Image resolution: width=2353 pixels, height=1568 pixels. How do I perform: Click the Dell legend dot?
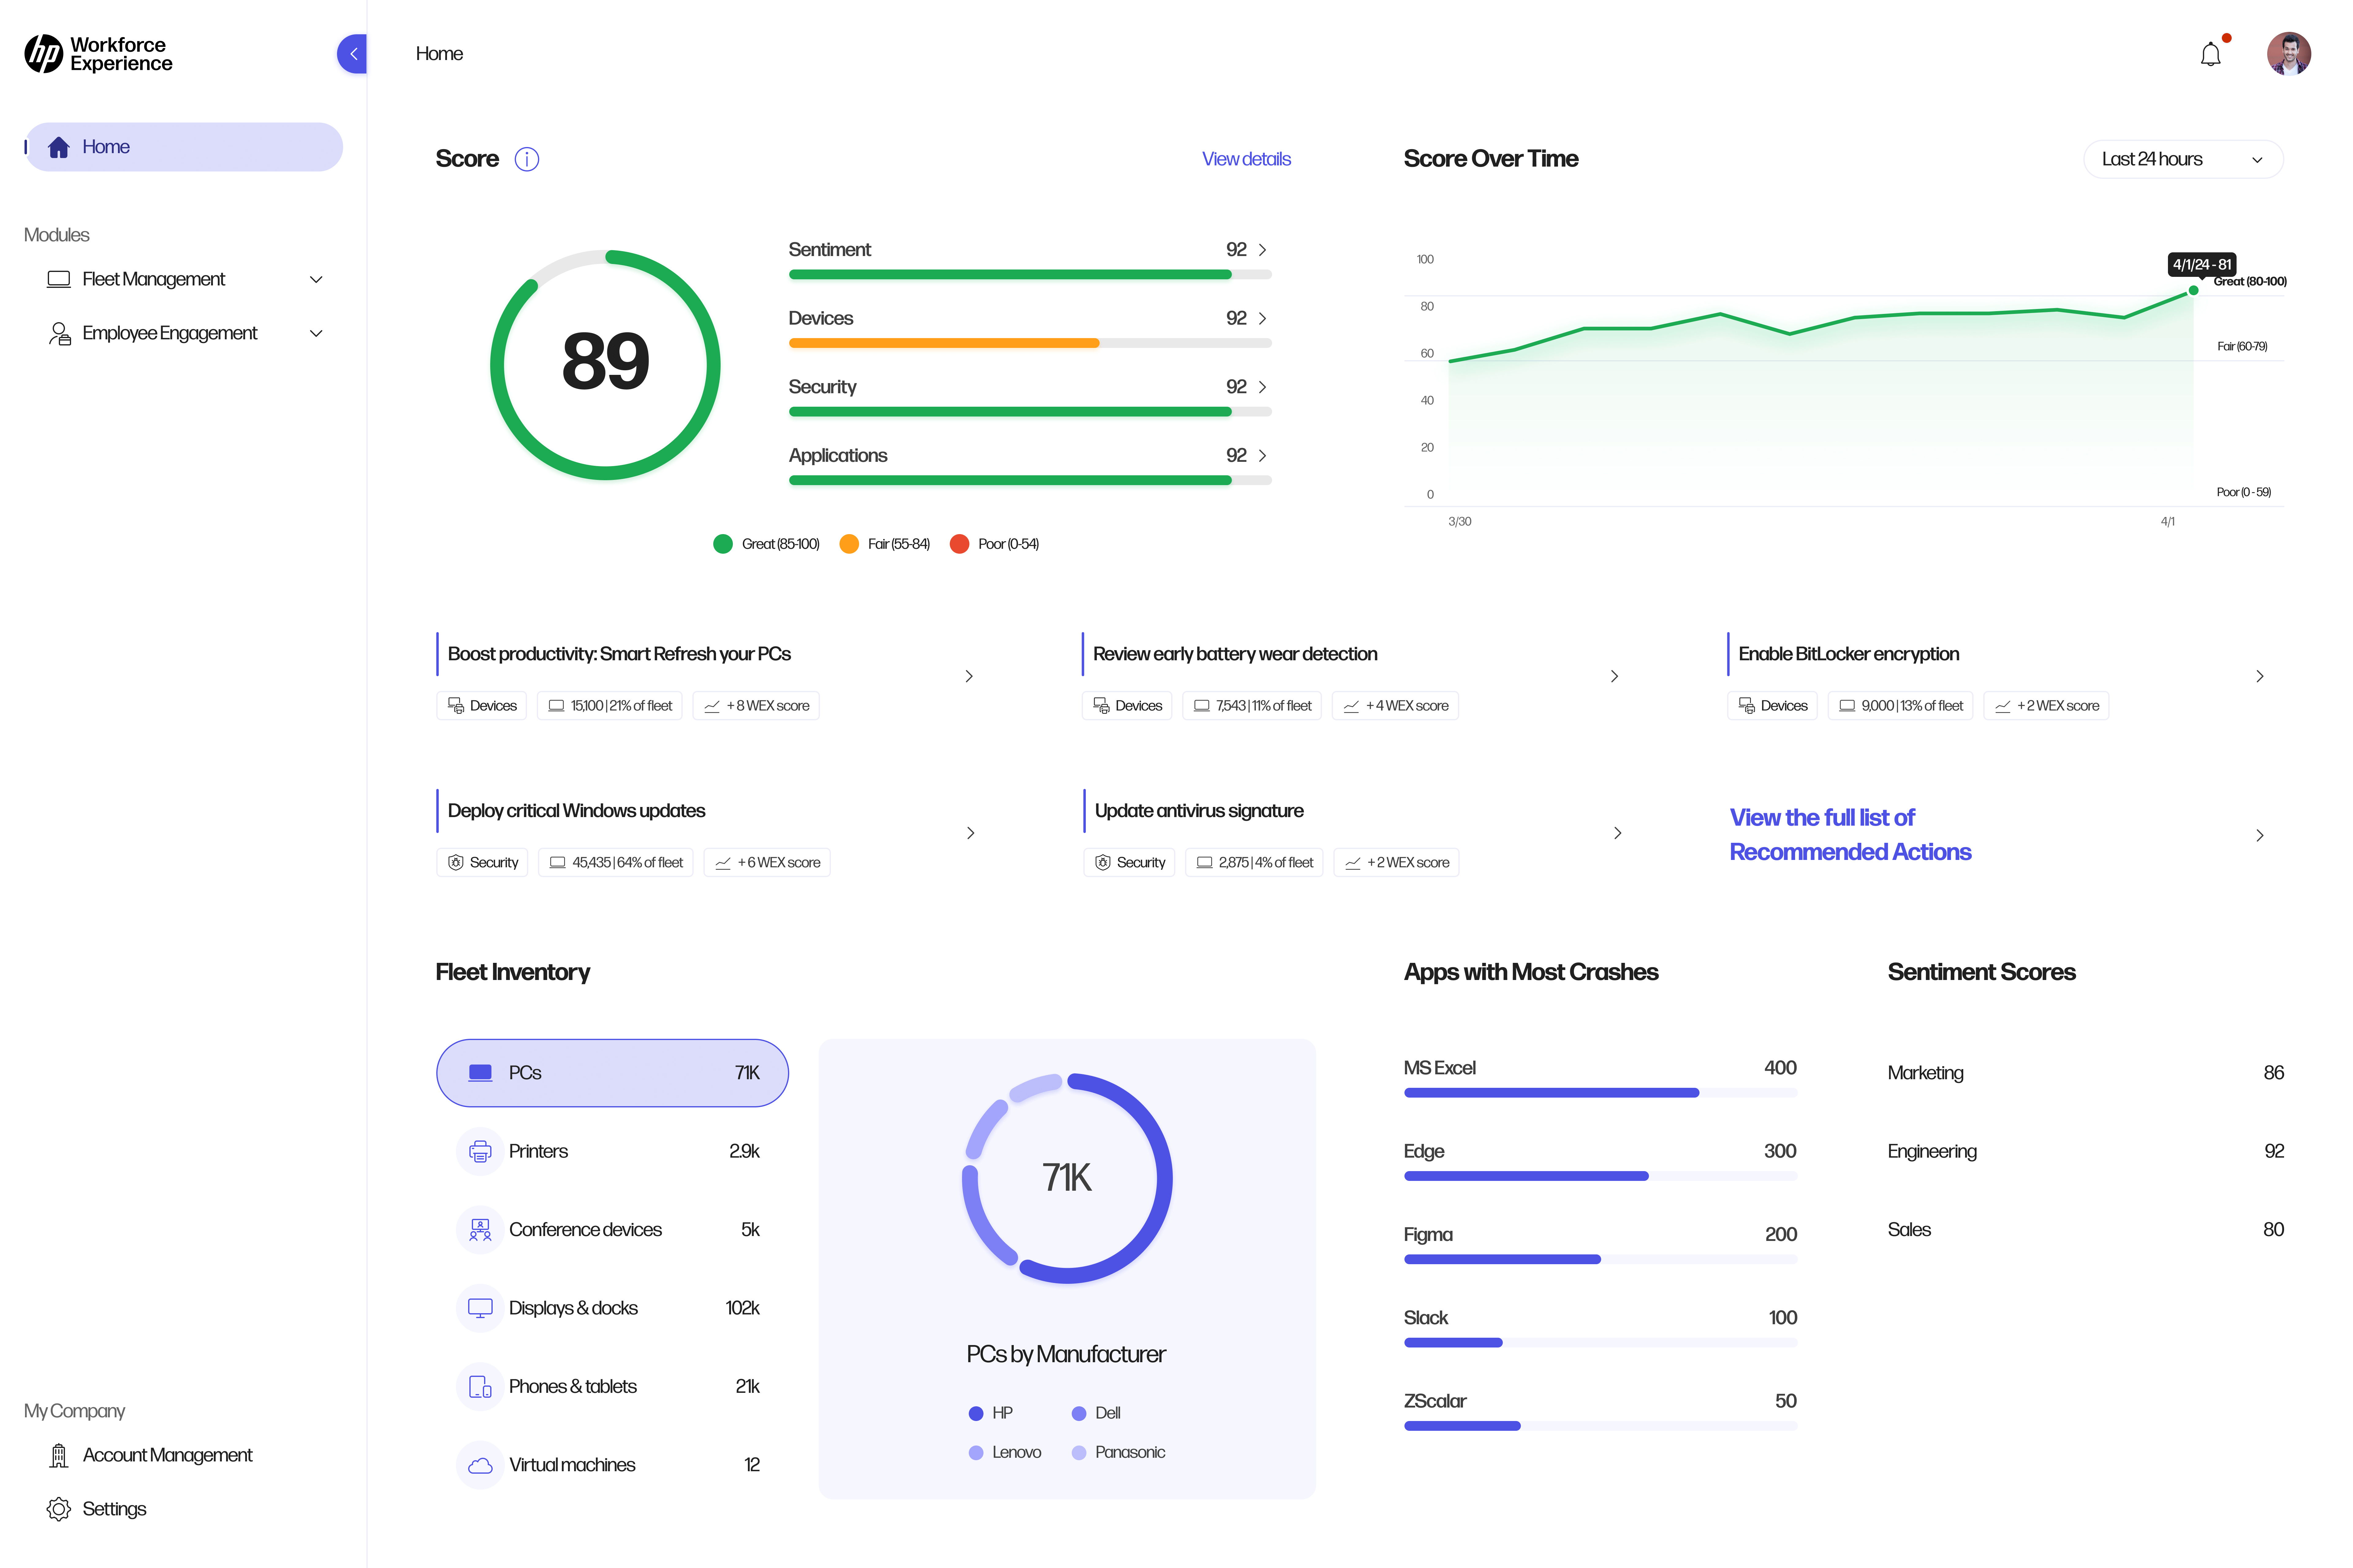(x=1079, y=1414)
